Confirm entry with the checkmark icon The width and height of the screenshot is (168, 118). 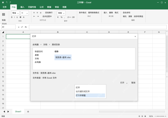click(x=22, y=27)
